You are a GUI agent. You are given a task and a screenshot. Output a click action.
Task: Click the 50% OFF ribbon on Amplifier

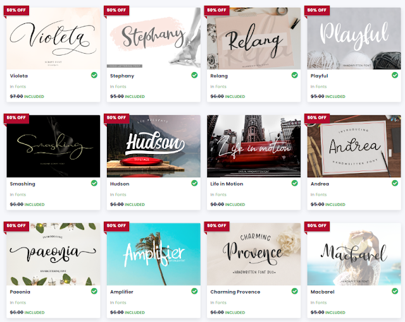coord(116,225)
